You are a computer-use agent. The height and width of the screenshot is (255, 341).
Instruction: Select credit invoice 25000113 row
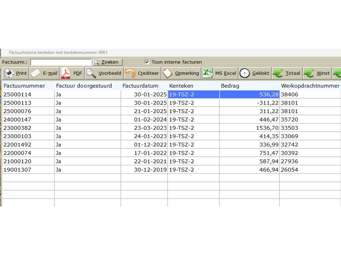coord(17,103)
